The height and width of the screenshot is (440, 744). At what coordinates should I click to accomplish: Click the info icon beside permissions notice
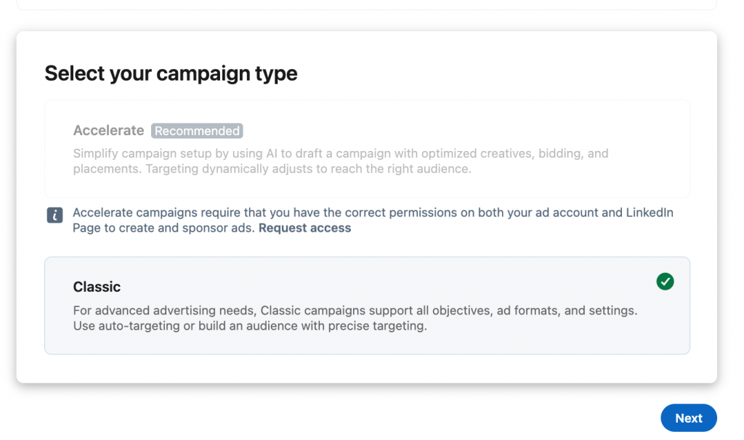(54, 215)
